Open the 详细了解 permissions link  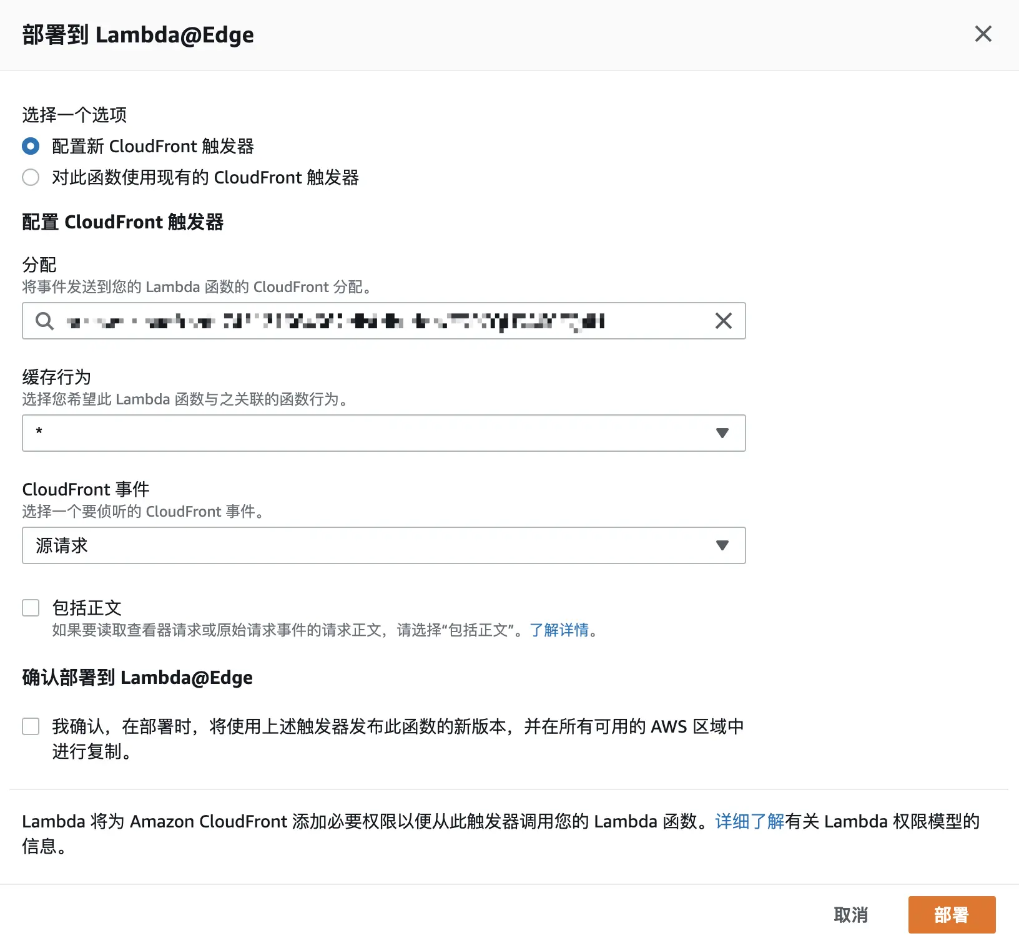pyautogui.click(x=749, y=821)
